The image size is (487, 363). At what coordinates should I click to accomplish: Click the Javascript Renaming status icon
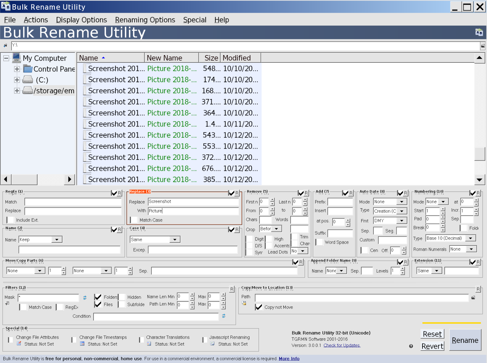pyautogui.click(x=212, y=344)
